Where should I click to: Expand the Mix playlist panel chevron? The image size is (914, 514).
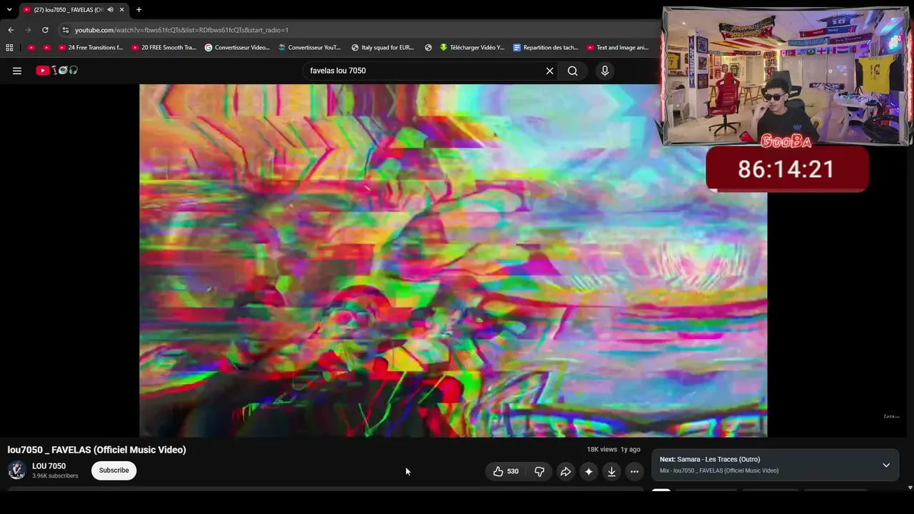pos(886,465)
